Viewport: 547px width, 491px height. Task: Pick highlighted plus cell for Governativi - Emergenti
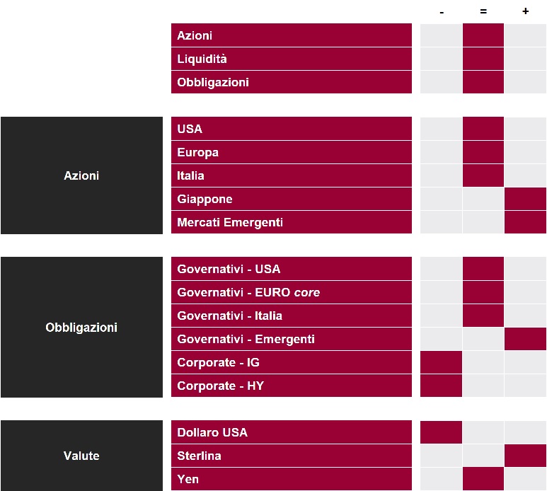coord(525,339)
